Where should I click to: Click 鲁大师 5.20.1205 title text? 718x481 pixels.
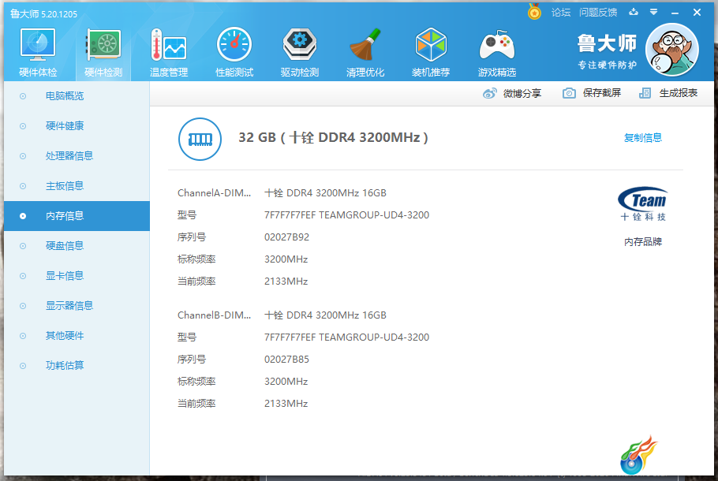click(x=44, y=13)
